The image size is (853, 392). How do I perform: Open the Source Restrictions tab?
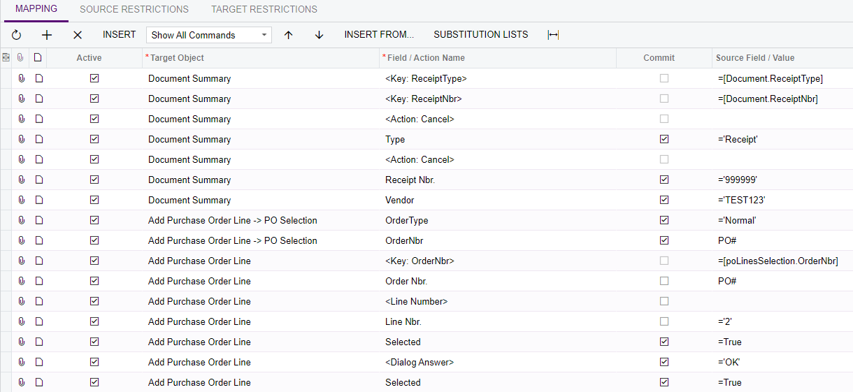click(134, 9)
